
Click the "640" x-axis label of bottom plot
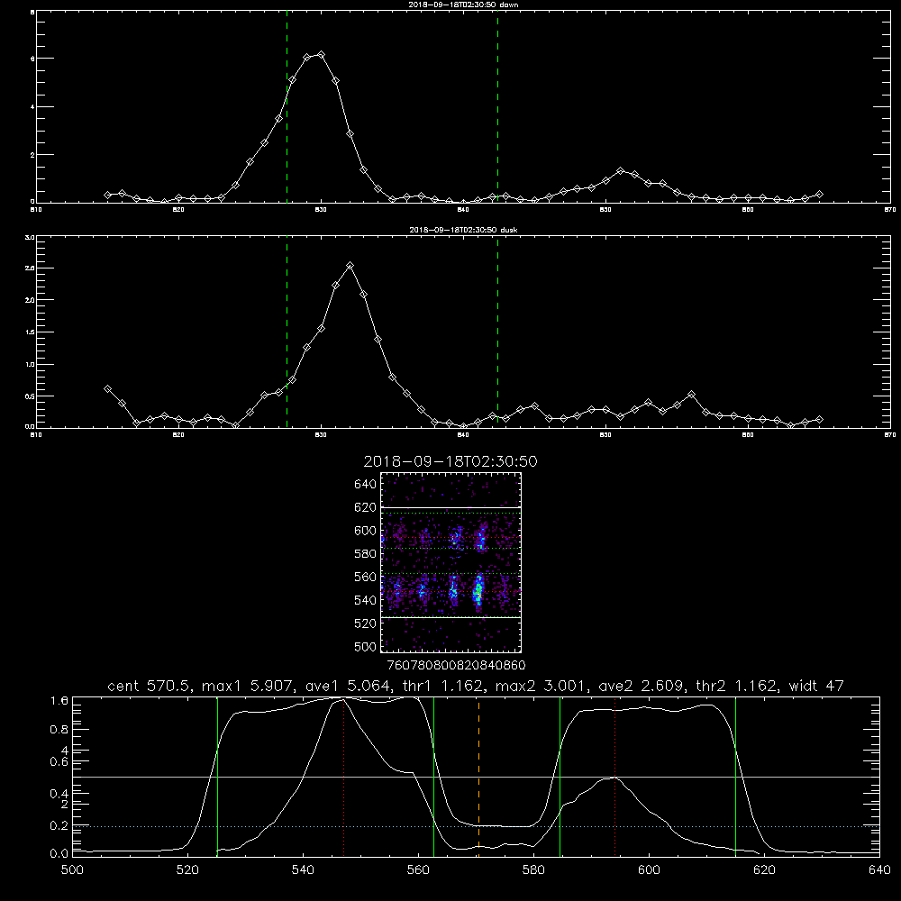pos(879,870)
